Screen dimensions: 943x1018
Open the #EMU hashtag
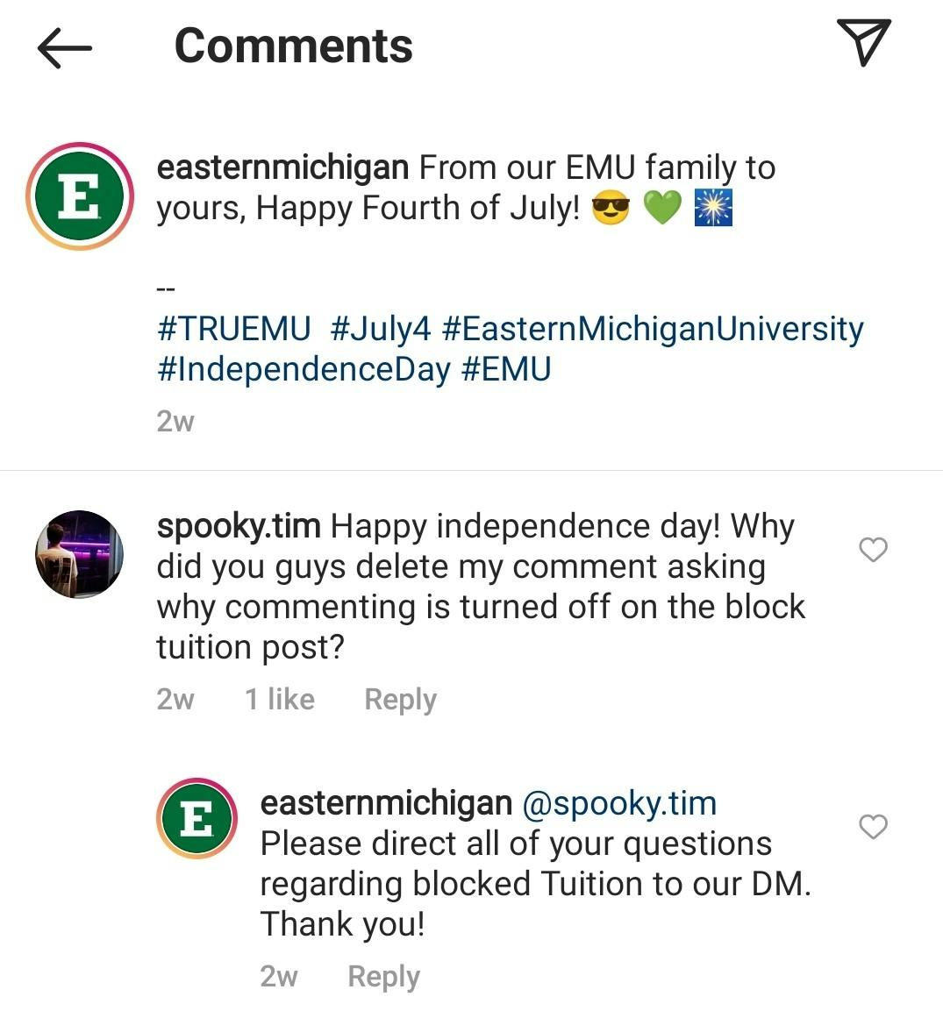(506, 369)
